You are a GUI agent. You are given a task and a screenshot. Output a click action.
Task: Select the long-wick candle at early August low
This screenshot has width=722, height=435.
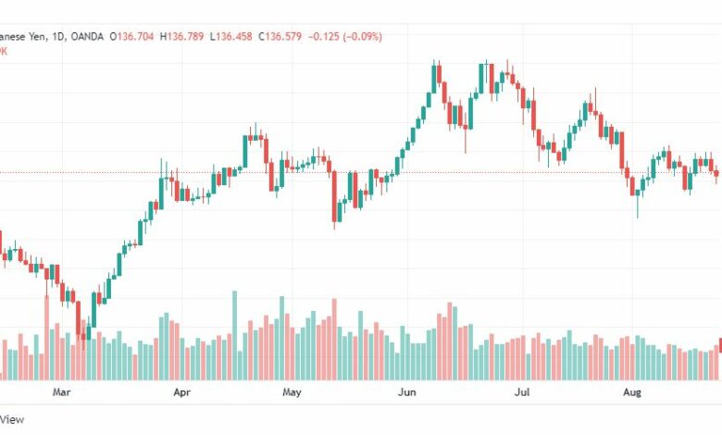[x=638, y=198]
